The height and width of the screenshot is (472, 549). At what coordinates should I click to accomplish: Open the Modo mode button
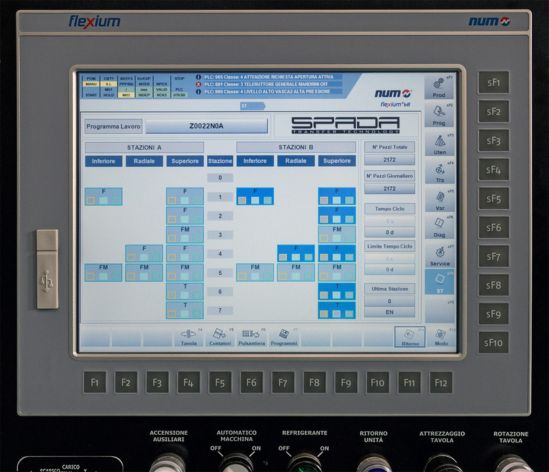(441, 336)
